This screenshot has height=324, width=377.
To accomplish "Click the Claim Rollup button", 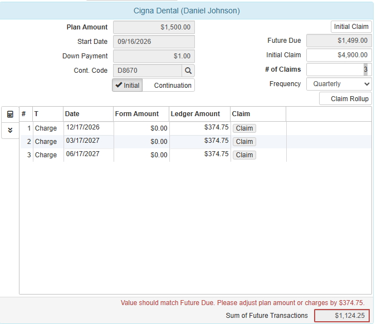I will (345, 98).
